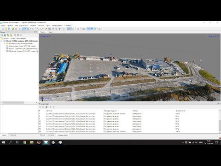Add a chunk in the workspace toolbar
The image size is (221, 166).
coord(2,35)
